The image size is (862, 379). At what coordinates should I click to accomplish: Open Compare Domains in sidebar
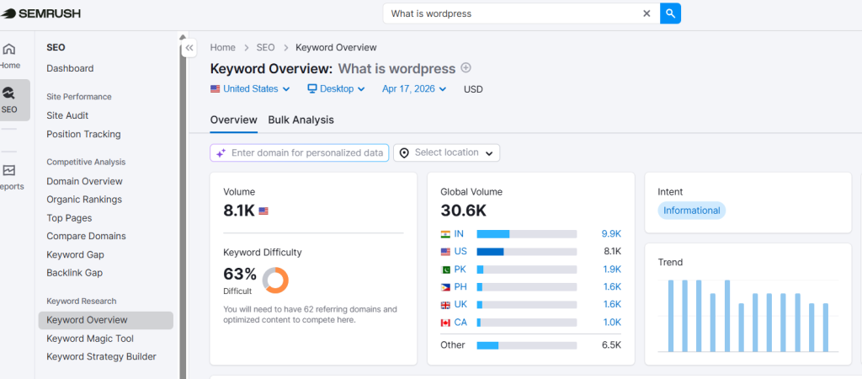(87, 236)
